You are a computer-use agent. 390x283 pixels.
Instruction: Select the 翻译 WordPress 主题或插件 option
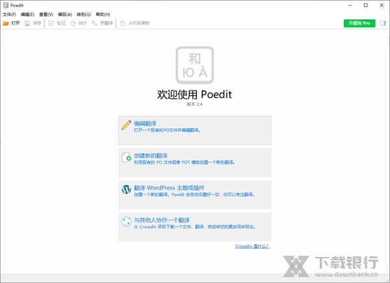coord(195,191)
